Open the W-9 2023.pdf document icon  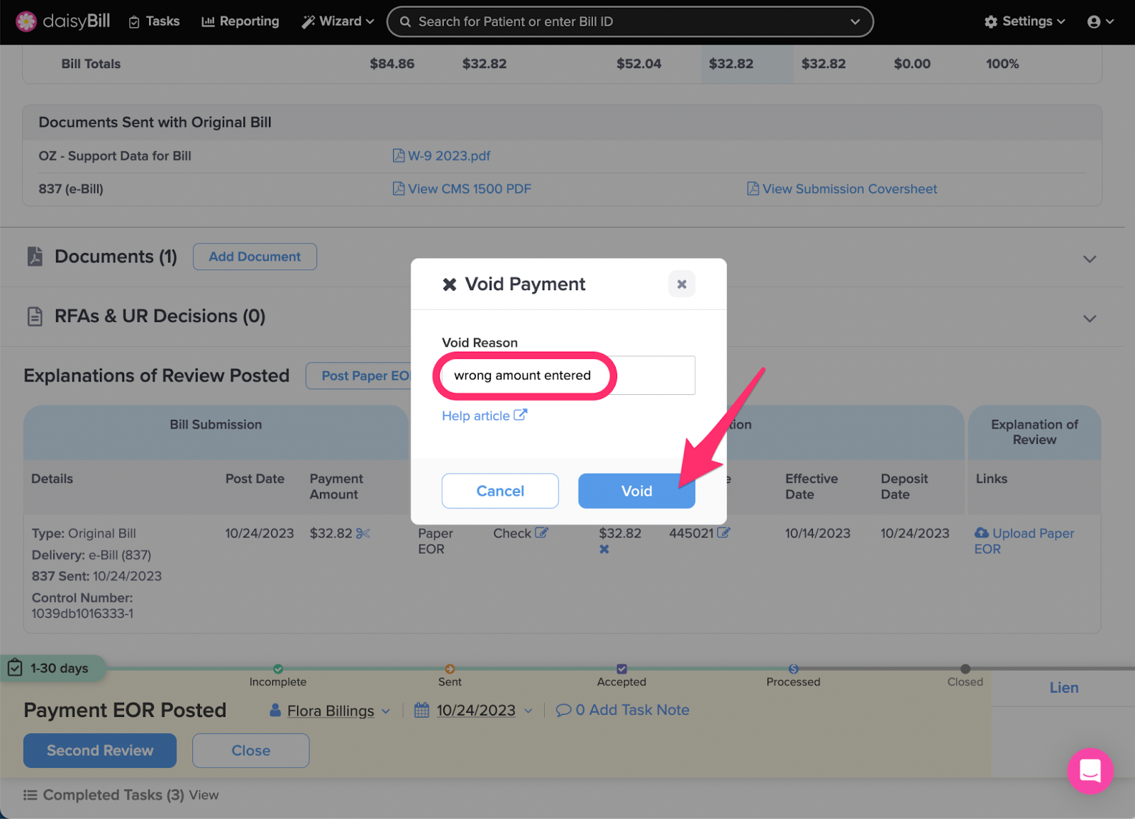(x=399, y=155)
